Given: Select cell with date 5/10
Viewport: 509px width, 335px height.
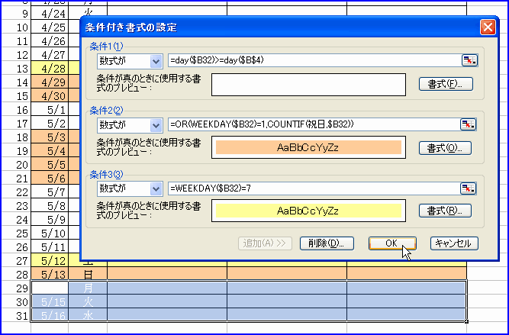Looking at the screenshot, I should (x=50, y=234).
